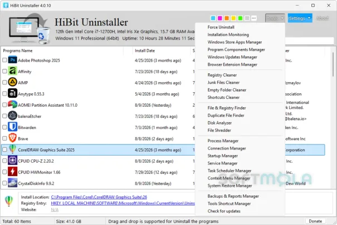Sort by Install Date column header
This screenshot has height=225, width=337.
145,51
